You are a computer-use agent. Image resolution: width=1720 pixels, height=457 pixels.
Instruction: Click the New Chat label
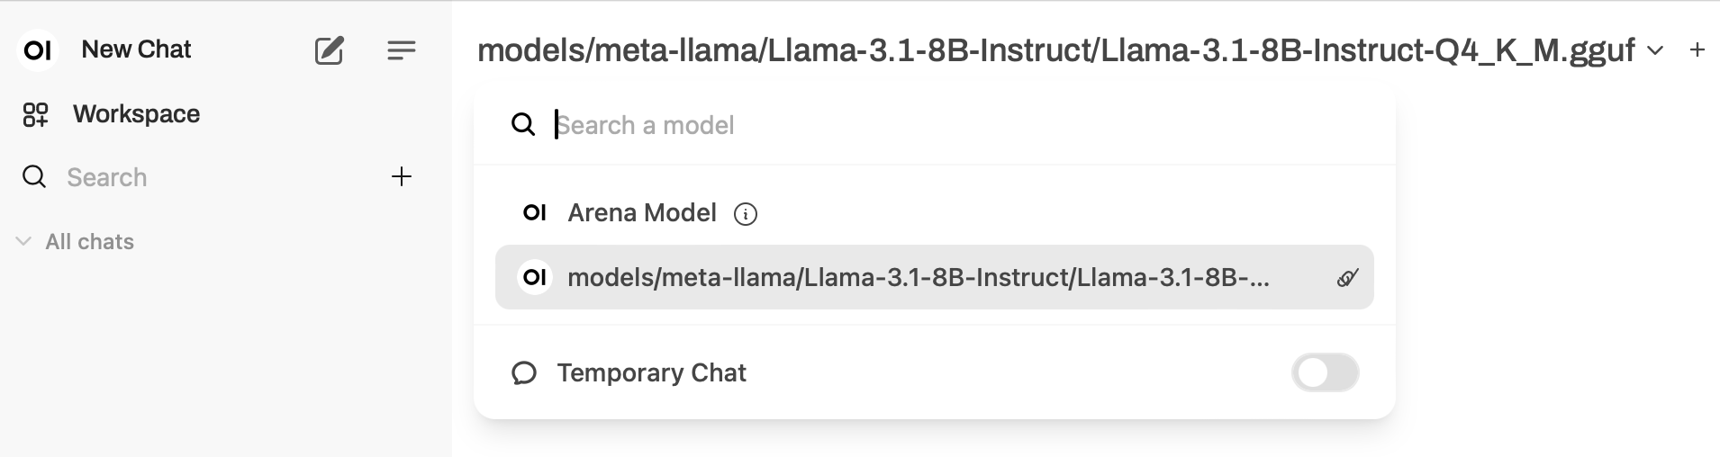coord(136,49)
